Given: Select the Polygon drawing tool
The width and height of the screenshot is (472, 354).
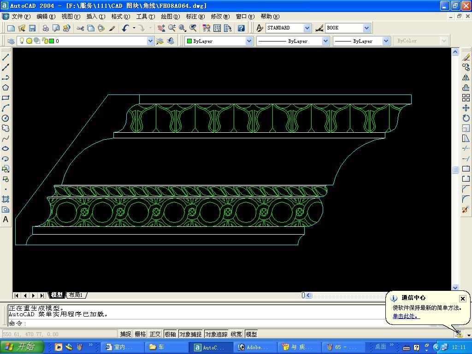Looking at the screenshot, I should [x=6, y=88].
